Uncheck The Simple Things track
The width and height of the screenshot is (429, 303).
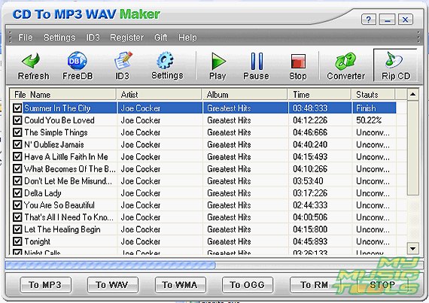point(17,132)
